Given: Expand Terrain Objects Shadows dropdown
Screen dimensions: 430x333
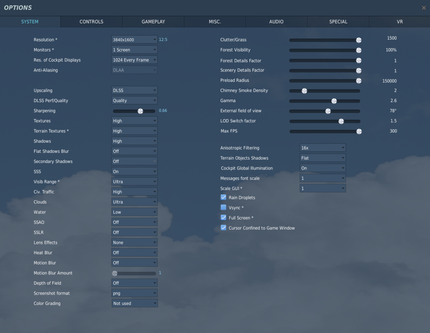Looking at the screenshot, I should (322, 158).
